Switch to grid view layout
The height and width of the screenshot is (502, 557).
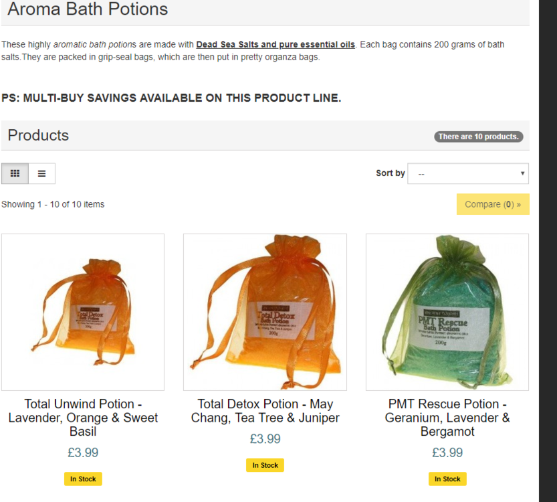15,173
